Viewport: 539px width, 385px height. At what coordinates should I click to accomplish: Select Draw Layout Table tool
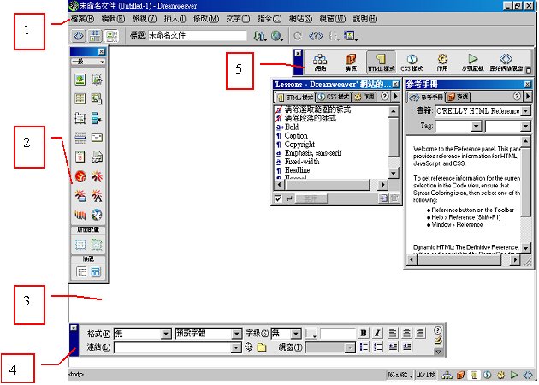(97, 245)
